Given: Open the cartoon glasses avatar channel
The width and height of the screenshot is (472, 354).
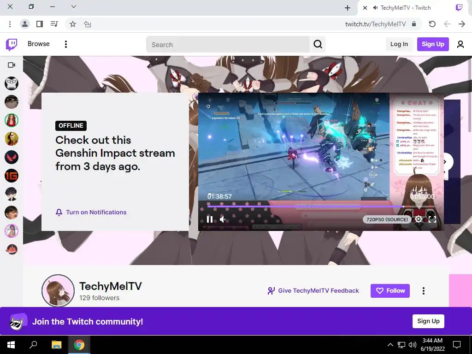Looking at the screenshot, I should [12, 194].
